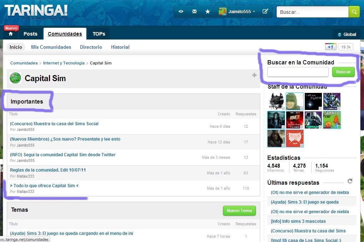Screen dimensions: 364x242
Task: Click the top Buscar search field
Action: 313,12
